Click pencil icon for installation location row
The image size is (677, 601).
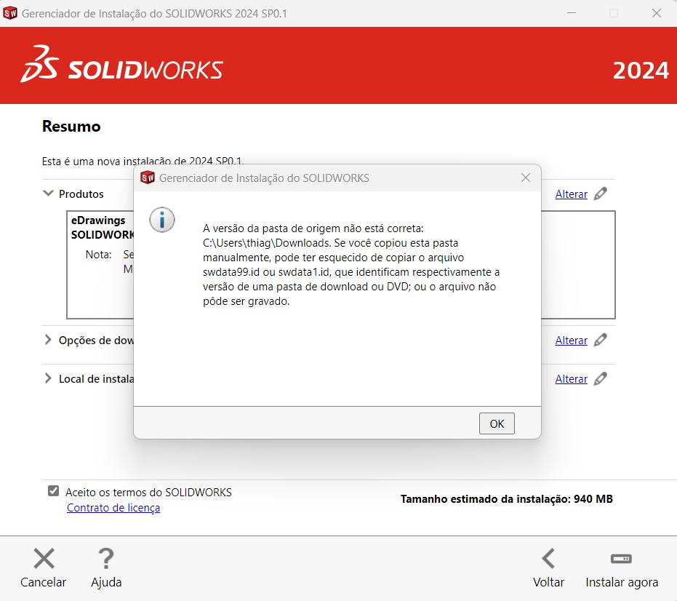pos(600,378)
